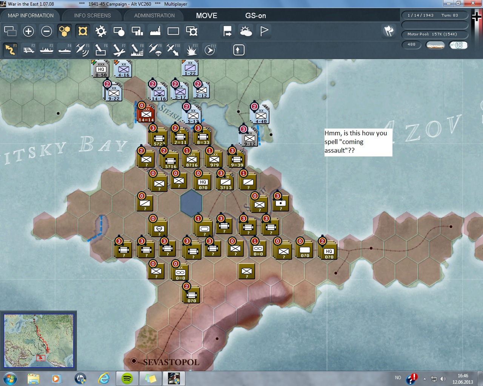Image resolution: width=483 pixels, height=386 pixels.
Task: Click the pennant flag toolbar icon
Action: pyautogui.click(x=264, y=31)
